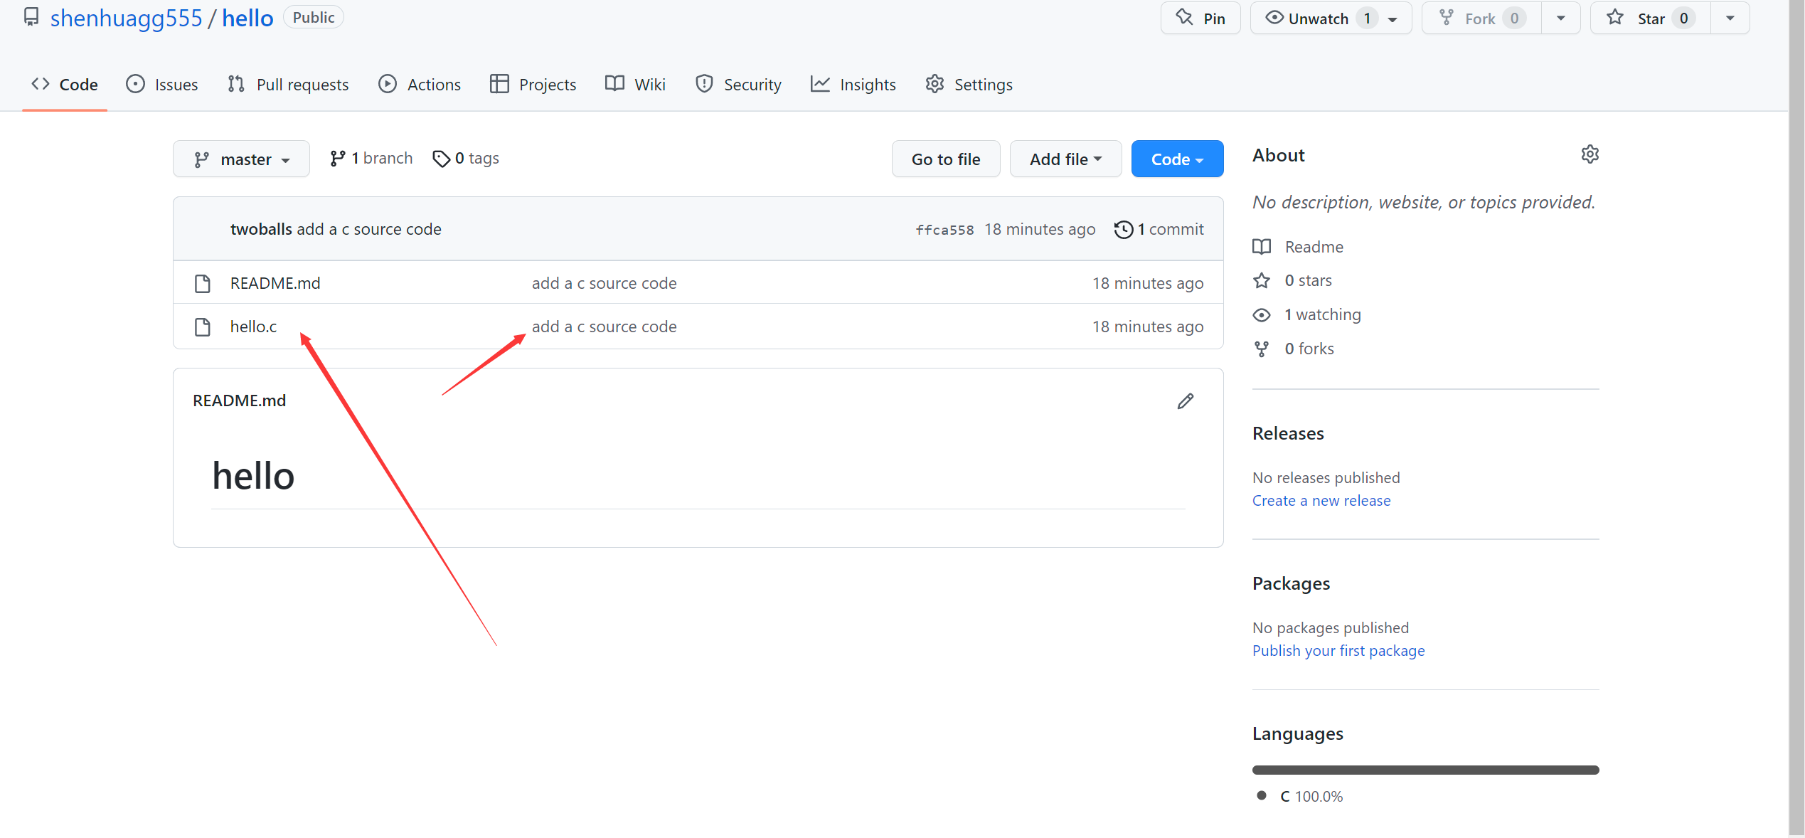Click the Go to file button
The height and width of the screenshot is (838, 1805).
pyautogui.click(x=946, y=159)
